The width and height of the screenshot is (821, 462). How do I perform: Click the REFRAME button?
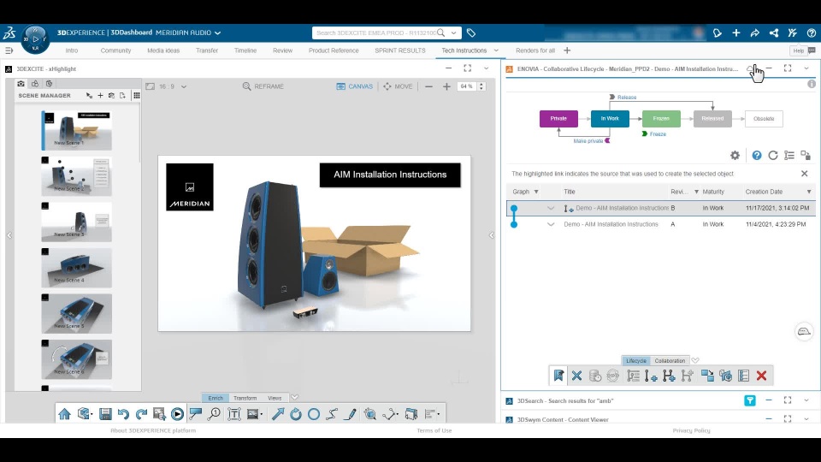point(263,86)
